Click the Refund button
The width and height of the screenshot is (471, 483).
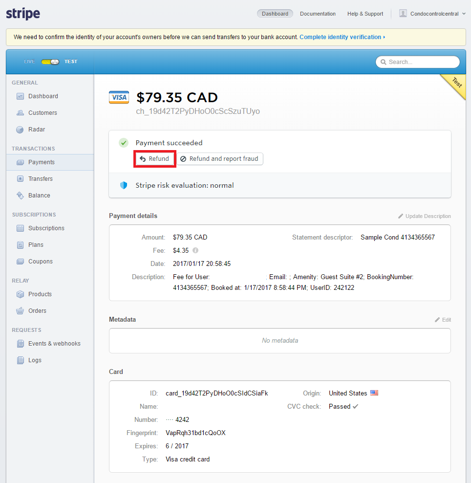[x=154, y=159]
